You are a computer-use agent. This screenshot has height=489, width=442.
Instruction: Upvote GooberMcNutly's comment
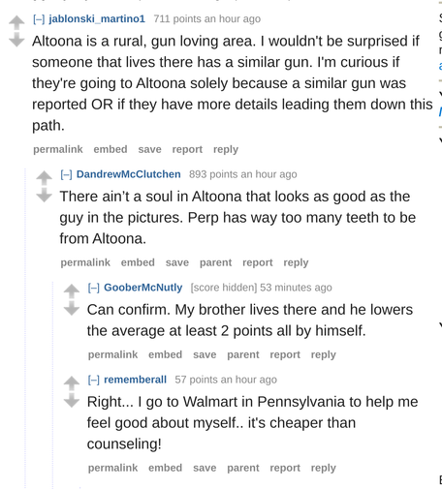click(x=72, y=291)
